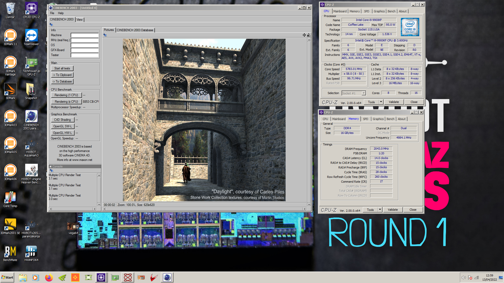This screenshot has width=504, height=283.
Task: Run the OpenGL SW-L benchmark
Action: (x=62, y=126)
